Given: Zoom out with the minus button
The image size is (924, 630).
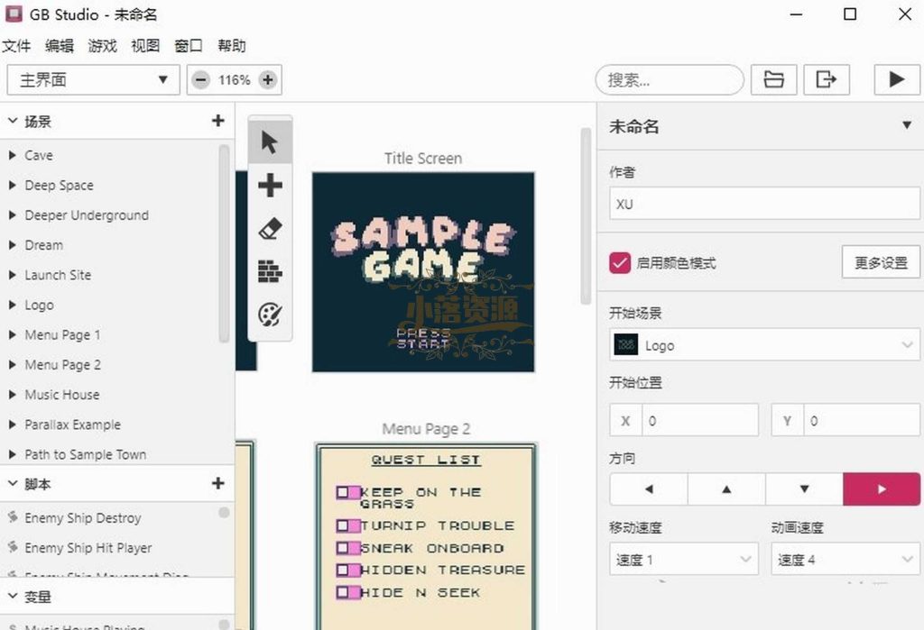Looking at the screenshot, I should [x=201, y=79].
